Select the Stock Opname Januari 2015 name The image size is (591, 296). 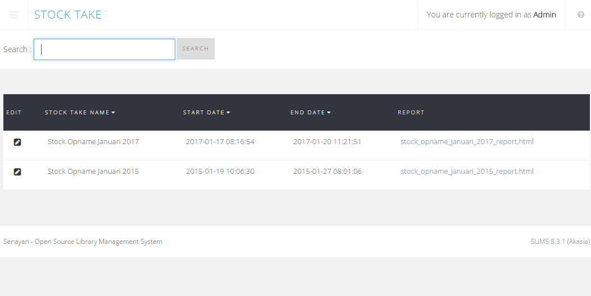[x=93, y=172]
